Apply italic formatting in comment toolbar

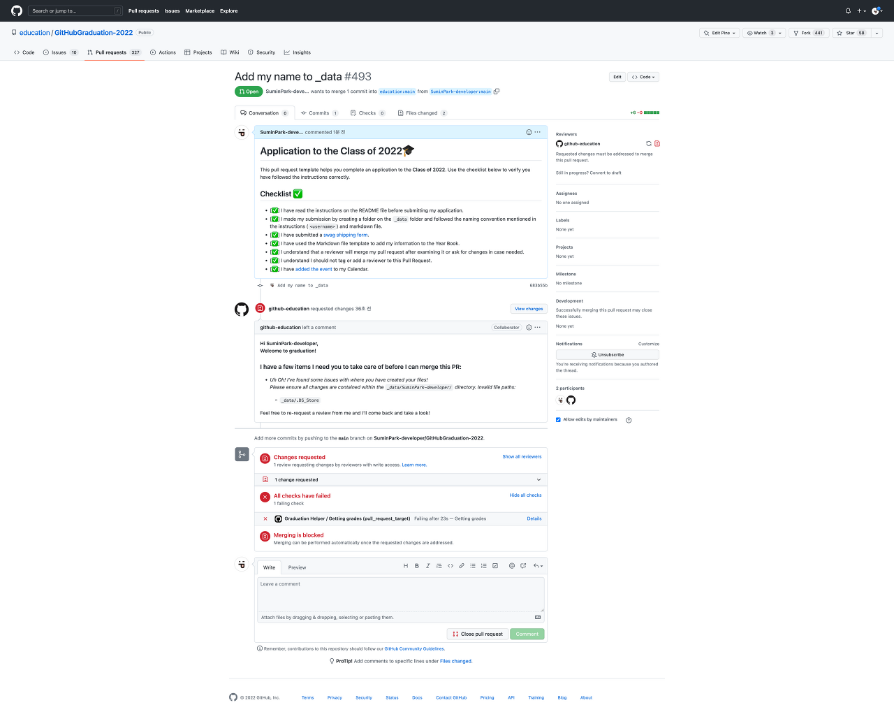(428, 566)
